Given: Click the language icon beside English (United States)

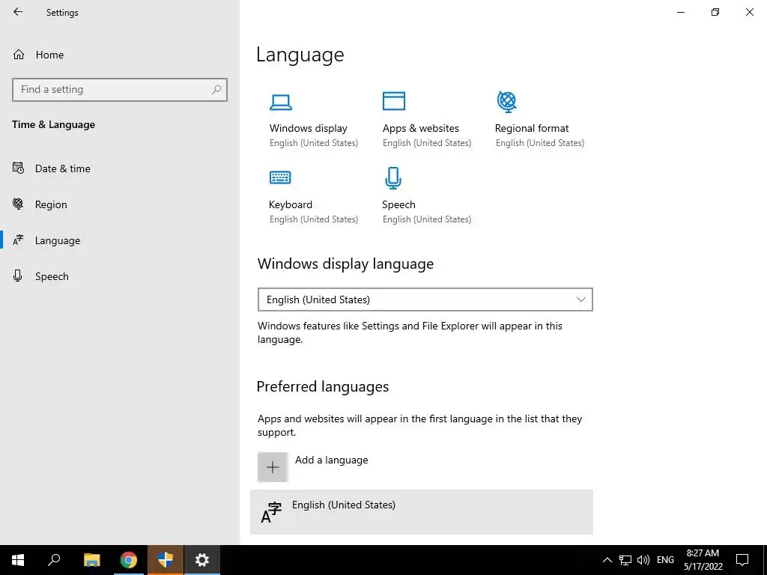Looking at the screenshot, I should (x=271, y=512).
